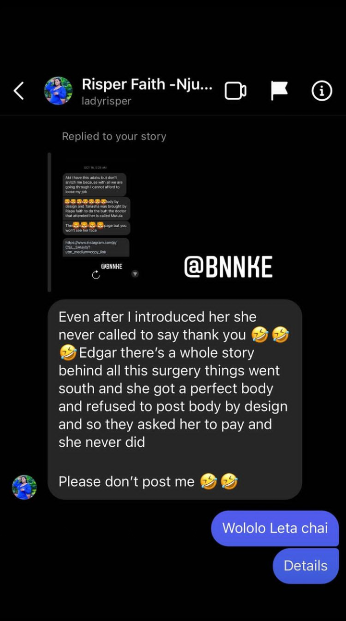Tap the 'Replied to your story' label
Screen dimensions: 346x621
[x=114, y=136]
